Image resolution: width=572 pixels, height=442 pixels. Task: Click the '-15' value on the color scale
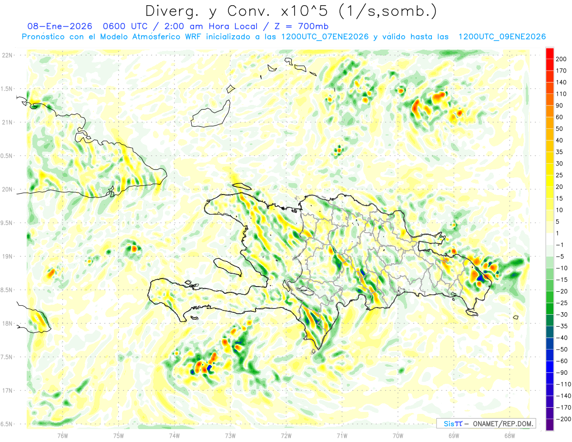[x=562, y=280]
